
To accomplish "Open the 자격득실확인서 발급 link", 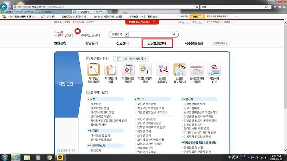I will coord(102,112).
